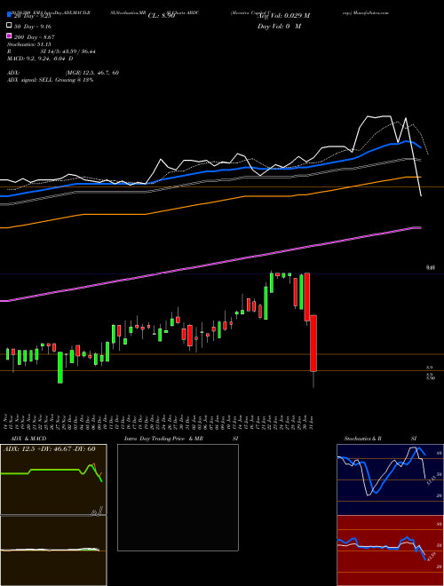Click the magenta 200 Day EMA legend swatch

(9, 36)
